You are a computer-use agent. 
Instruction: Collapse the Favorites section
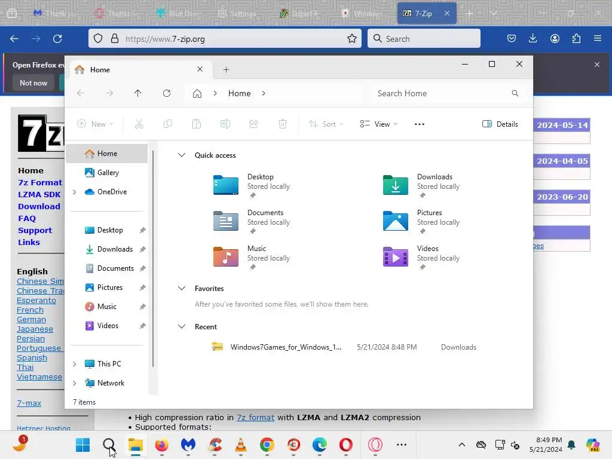pos(182,289)
